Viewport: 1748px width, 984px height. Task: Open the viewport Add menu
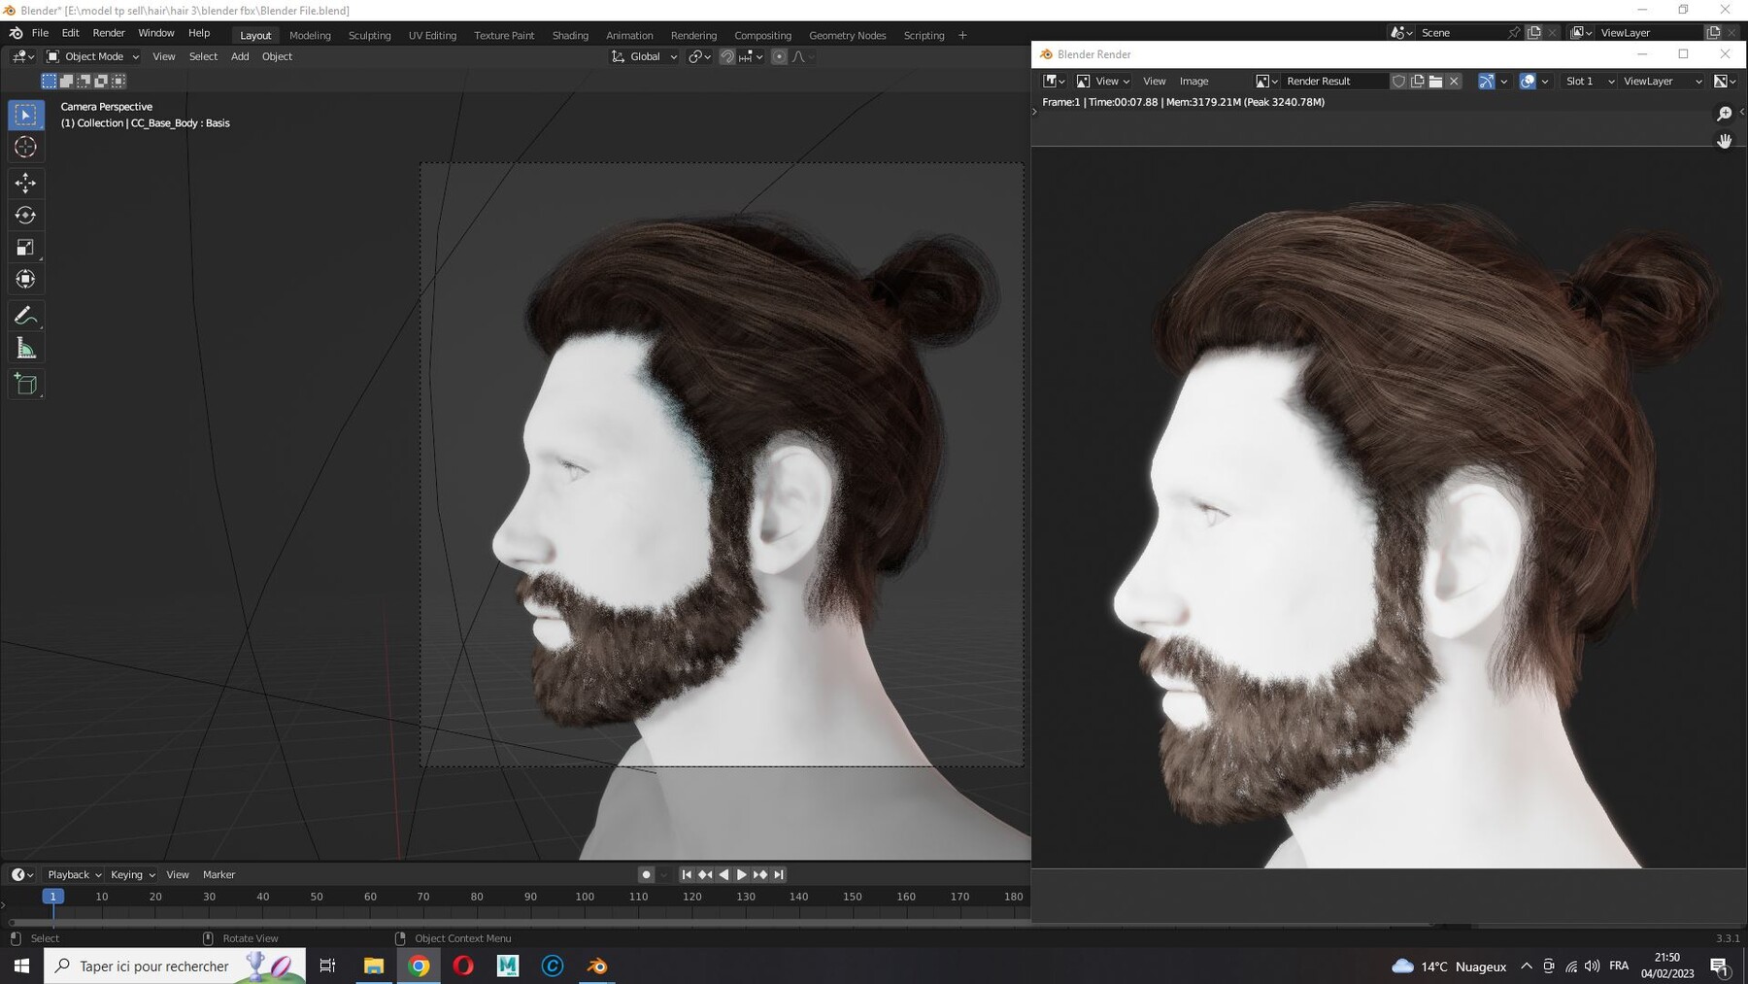[240, 57]
